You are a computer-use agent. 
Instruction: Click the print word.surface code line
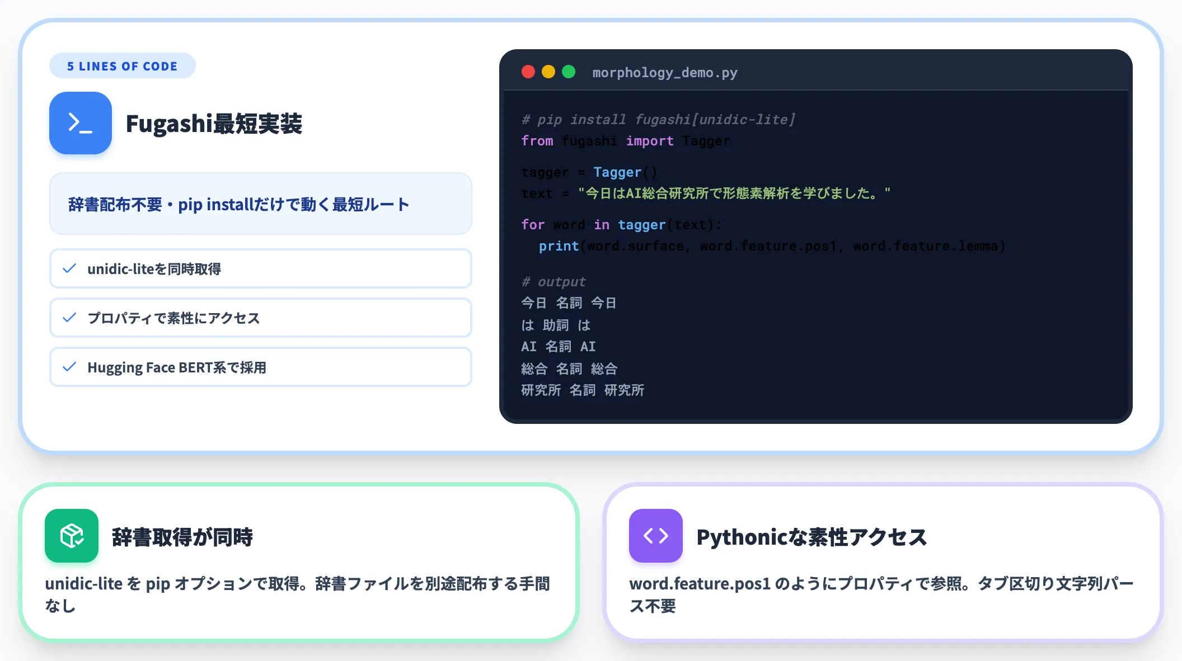[772, 246]
